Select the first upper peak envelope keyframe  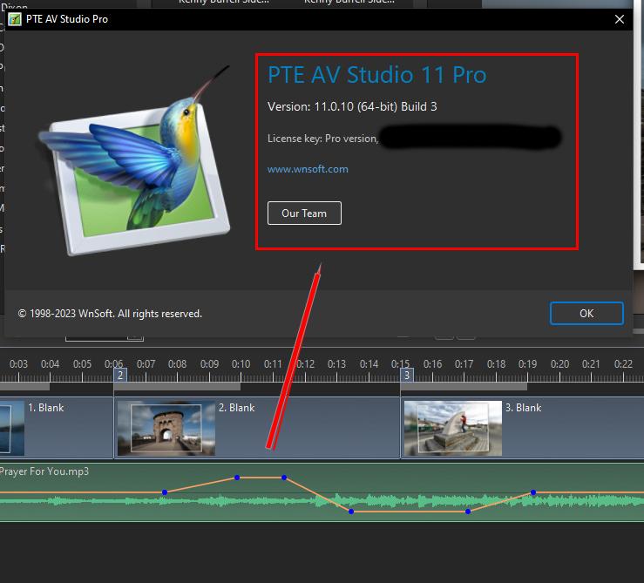pos(237,478)
